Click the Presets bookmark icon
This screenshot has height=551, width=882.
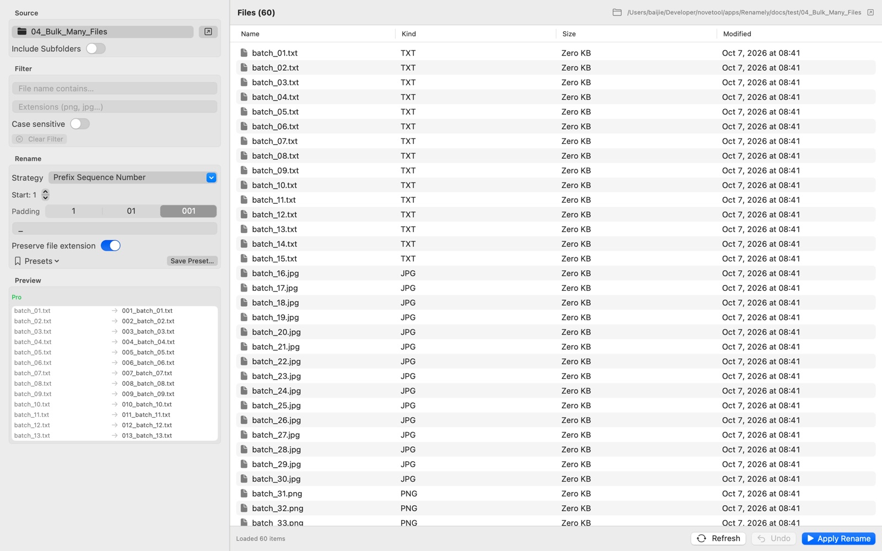tap(18, 261)
